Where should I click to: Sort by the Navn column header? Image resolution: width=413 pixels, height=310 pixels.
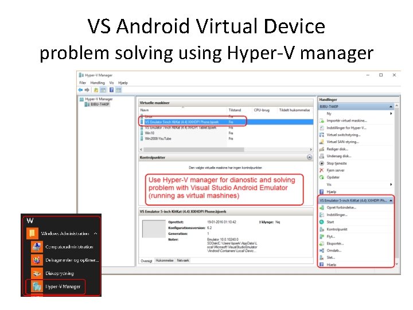pos(145,110)
